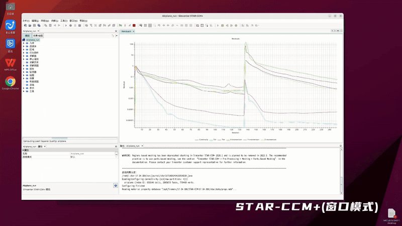Image resolution: width=402 pixels, height=226 pixels.
Task: Expand the 停止准则 tree node
Action: (24, 59)
